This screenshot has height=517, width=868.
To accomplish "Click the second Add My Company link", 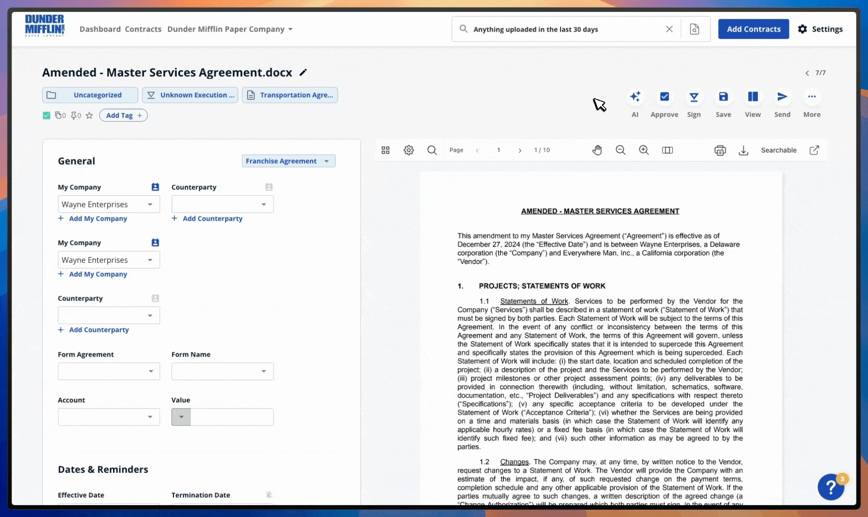I will (x=93, y=274).
